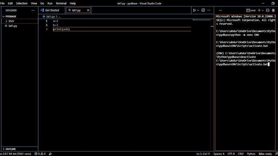Click the Ln 3, Col 11 status item
This screenshot has height=156, width=278.
203,154
